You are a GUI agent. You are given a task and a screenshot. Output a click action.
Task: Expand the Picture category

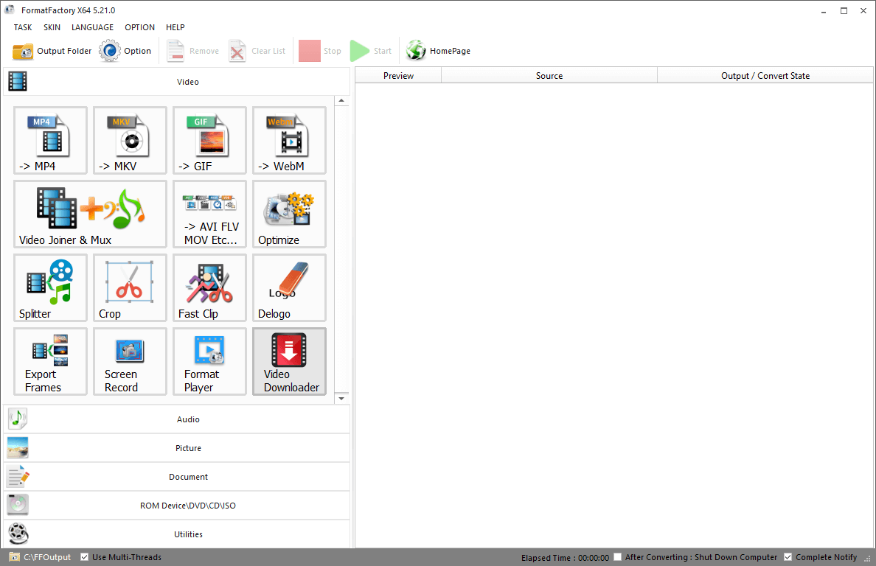[176, 448]
